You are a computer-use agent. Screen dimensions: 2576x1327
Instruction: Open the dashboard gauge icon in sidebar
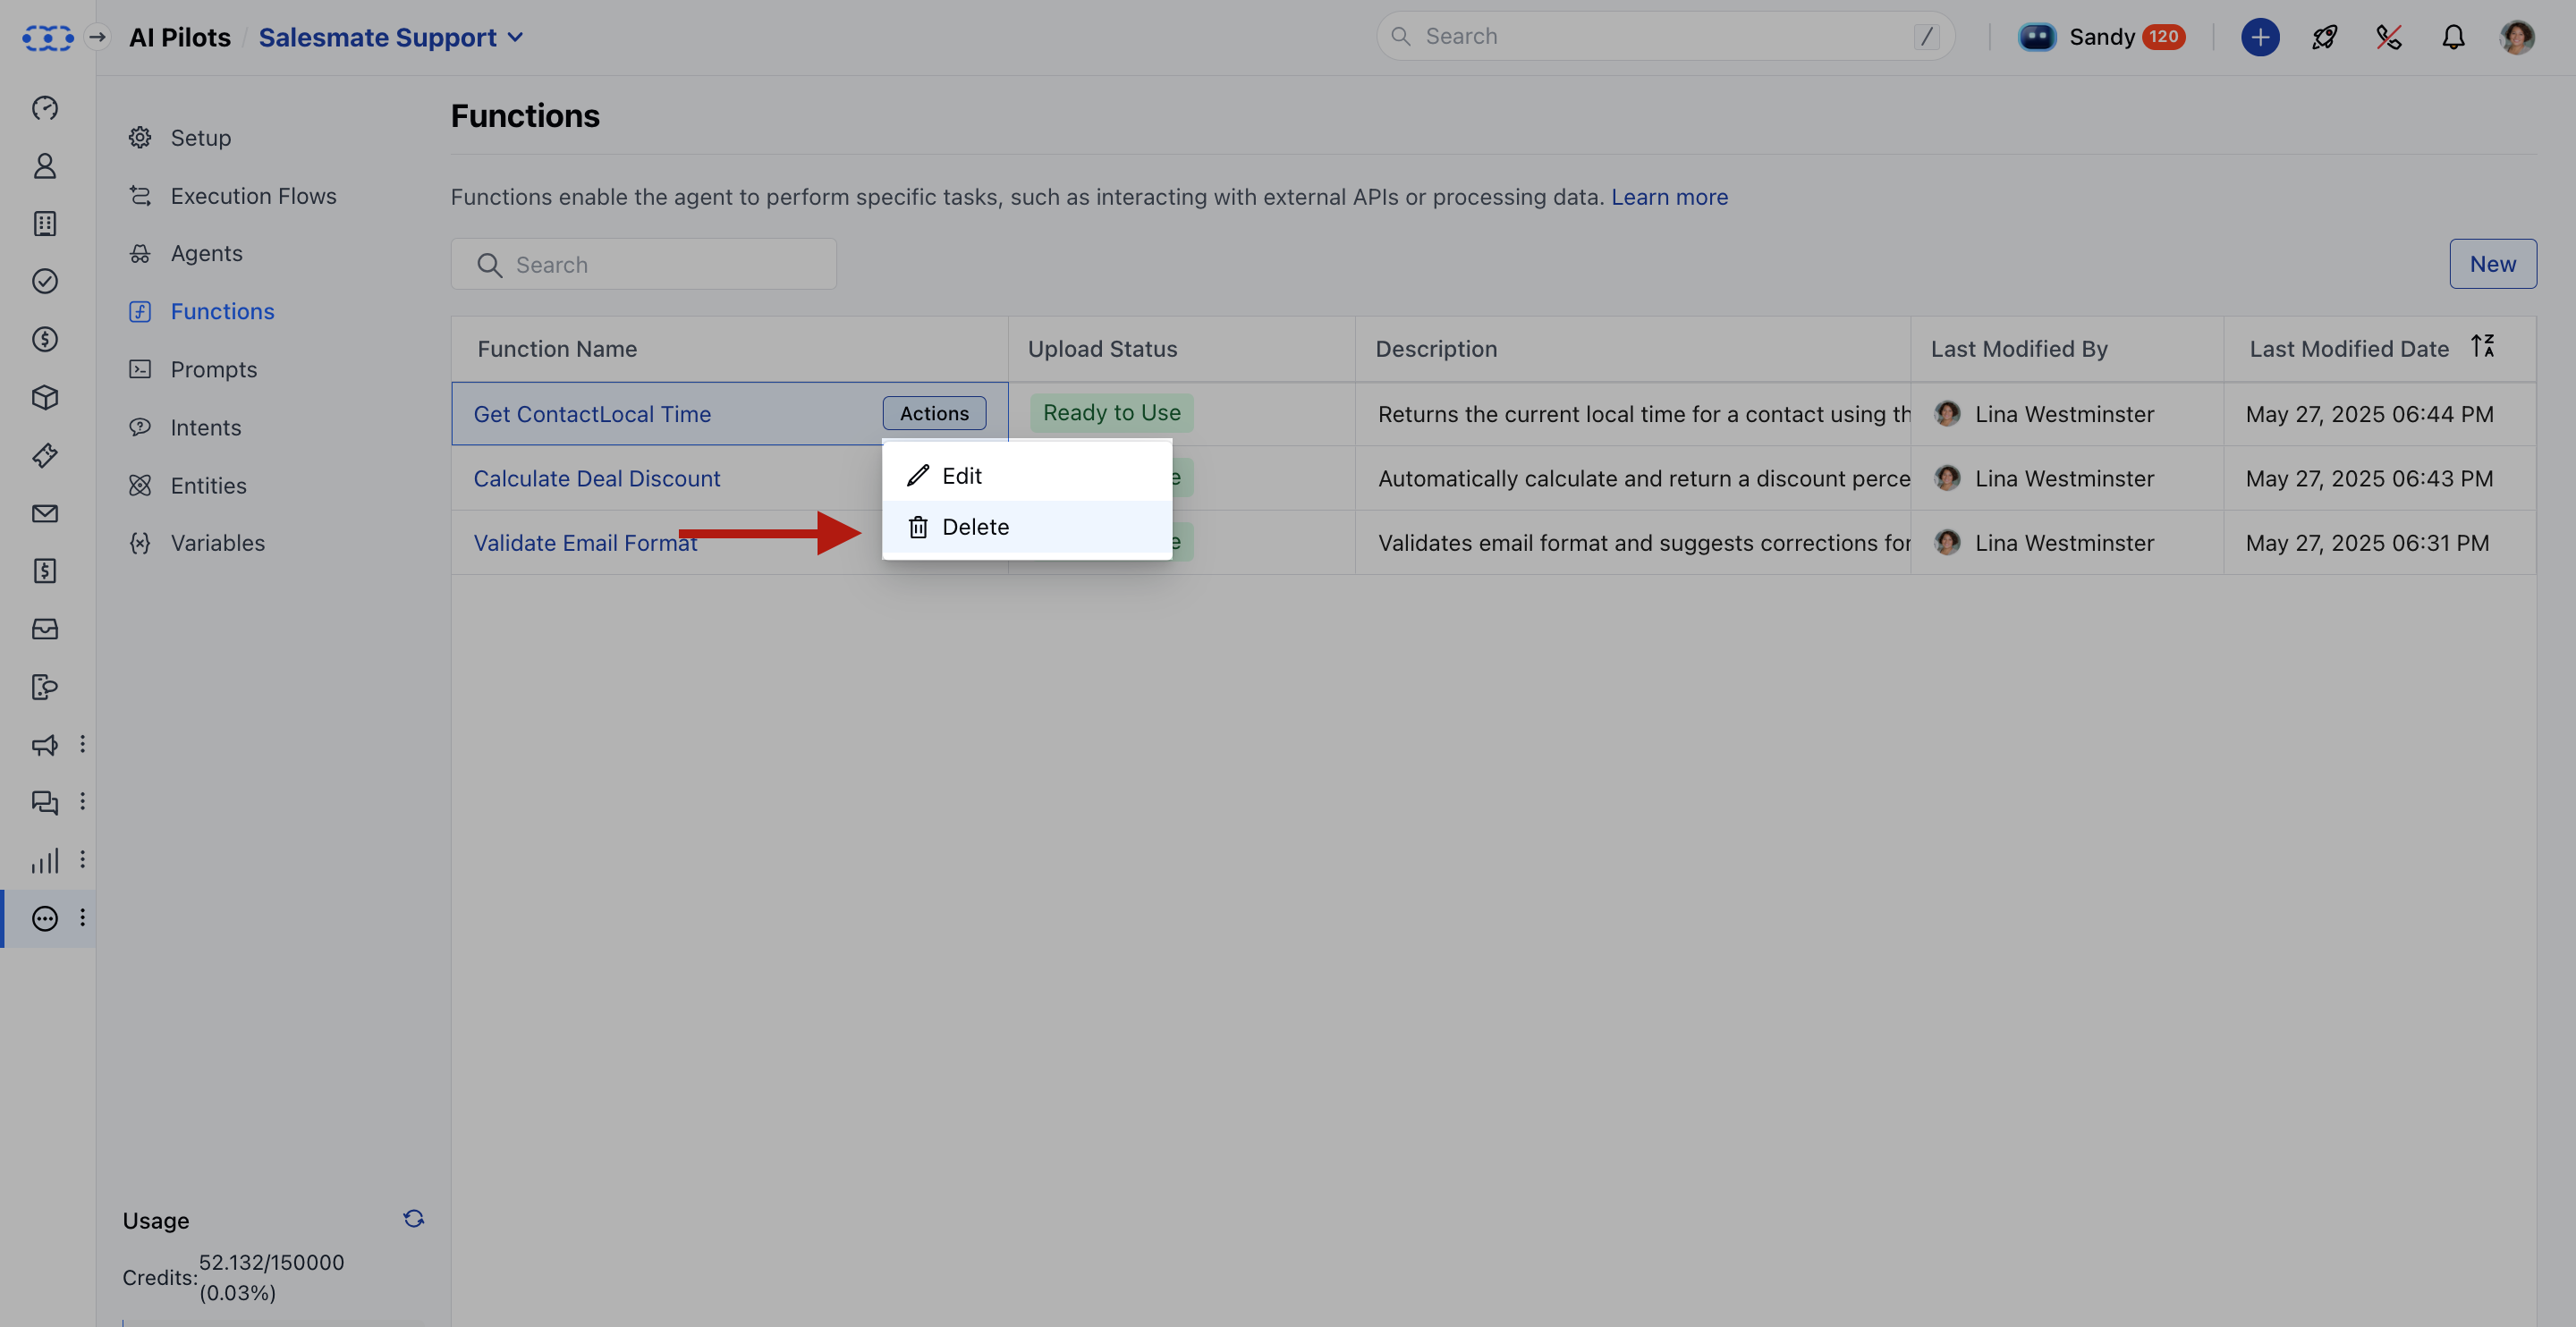[45, 107]
